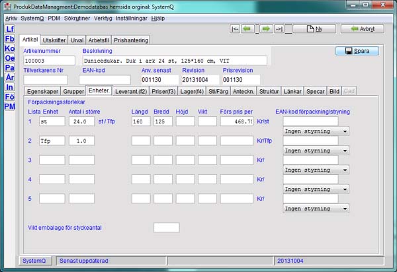Click the Vikt embalage för styckeantal field
This screenshot has width=397, height=272.
pyautogui.click(x=167, y=228)
